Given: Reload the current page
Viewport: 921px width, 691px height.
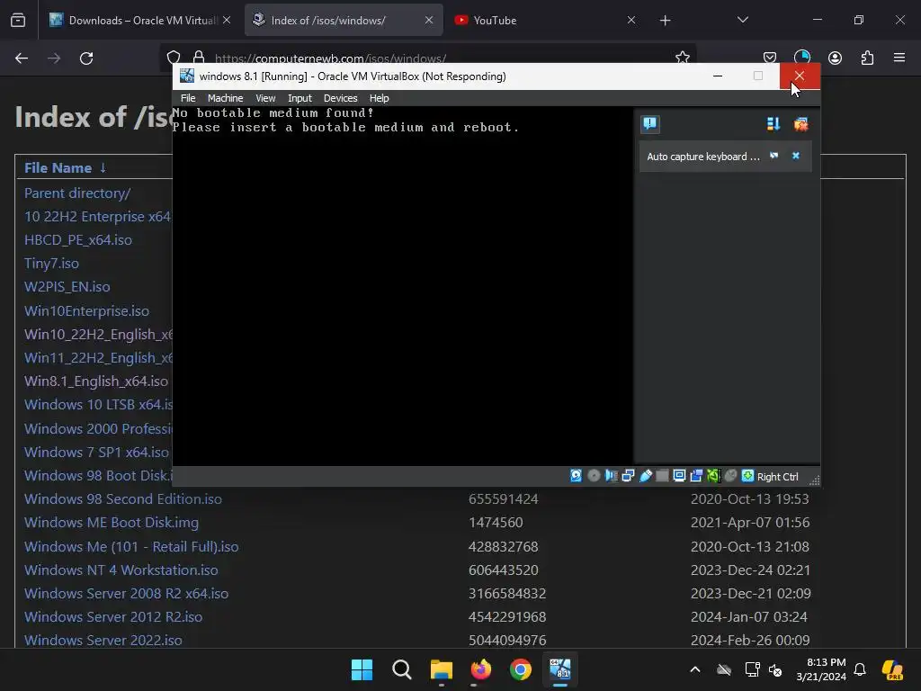Looking at the screenshot, I should 86,58.
